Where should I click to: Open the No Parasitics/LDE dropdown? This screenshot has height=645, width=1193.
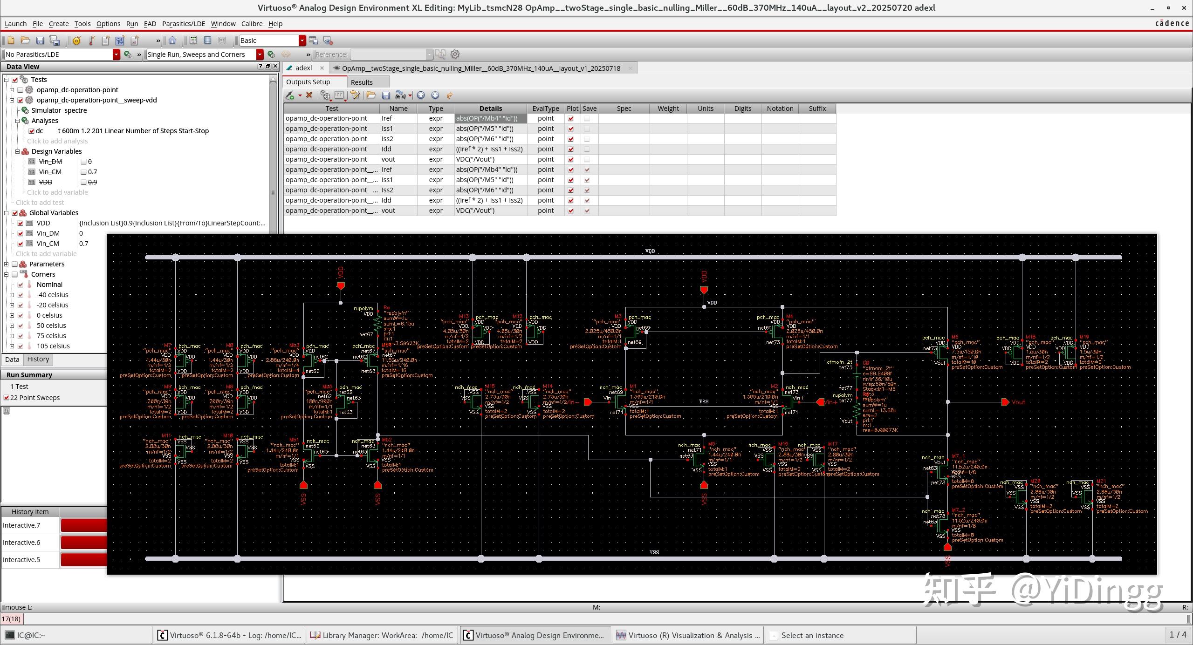click(x=116, y=54)
